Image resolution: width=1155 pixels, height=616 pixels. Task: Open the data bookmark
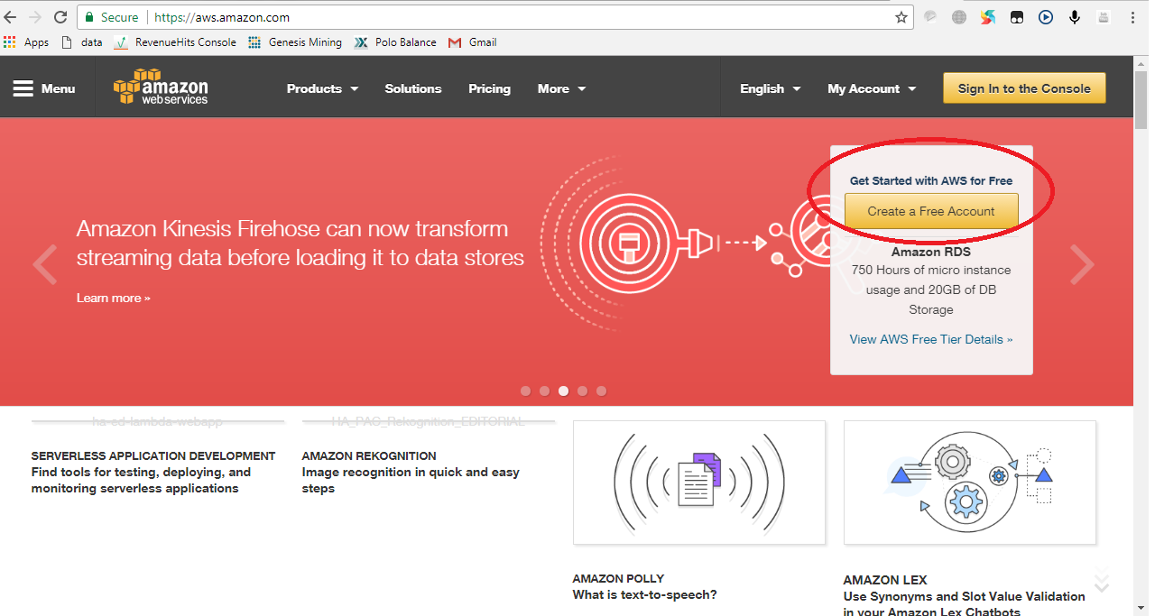click(x=81, y=42)
